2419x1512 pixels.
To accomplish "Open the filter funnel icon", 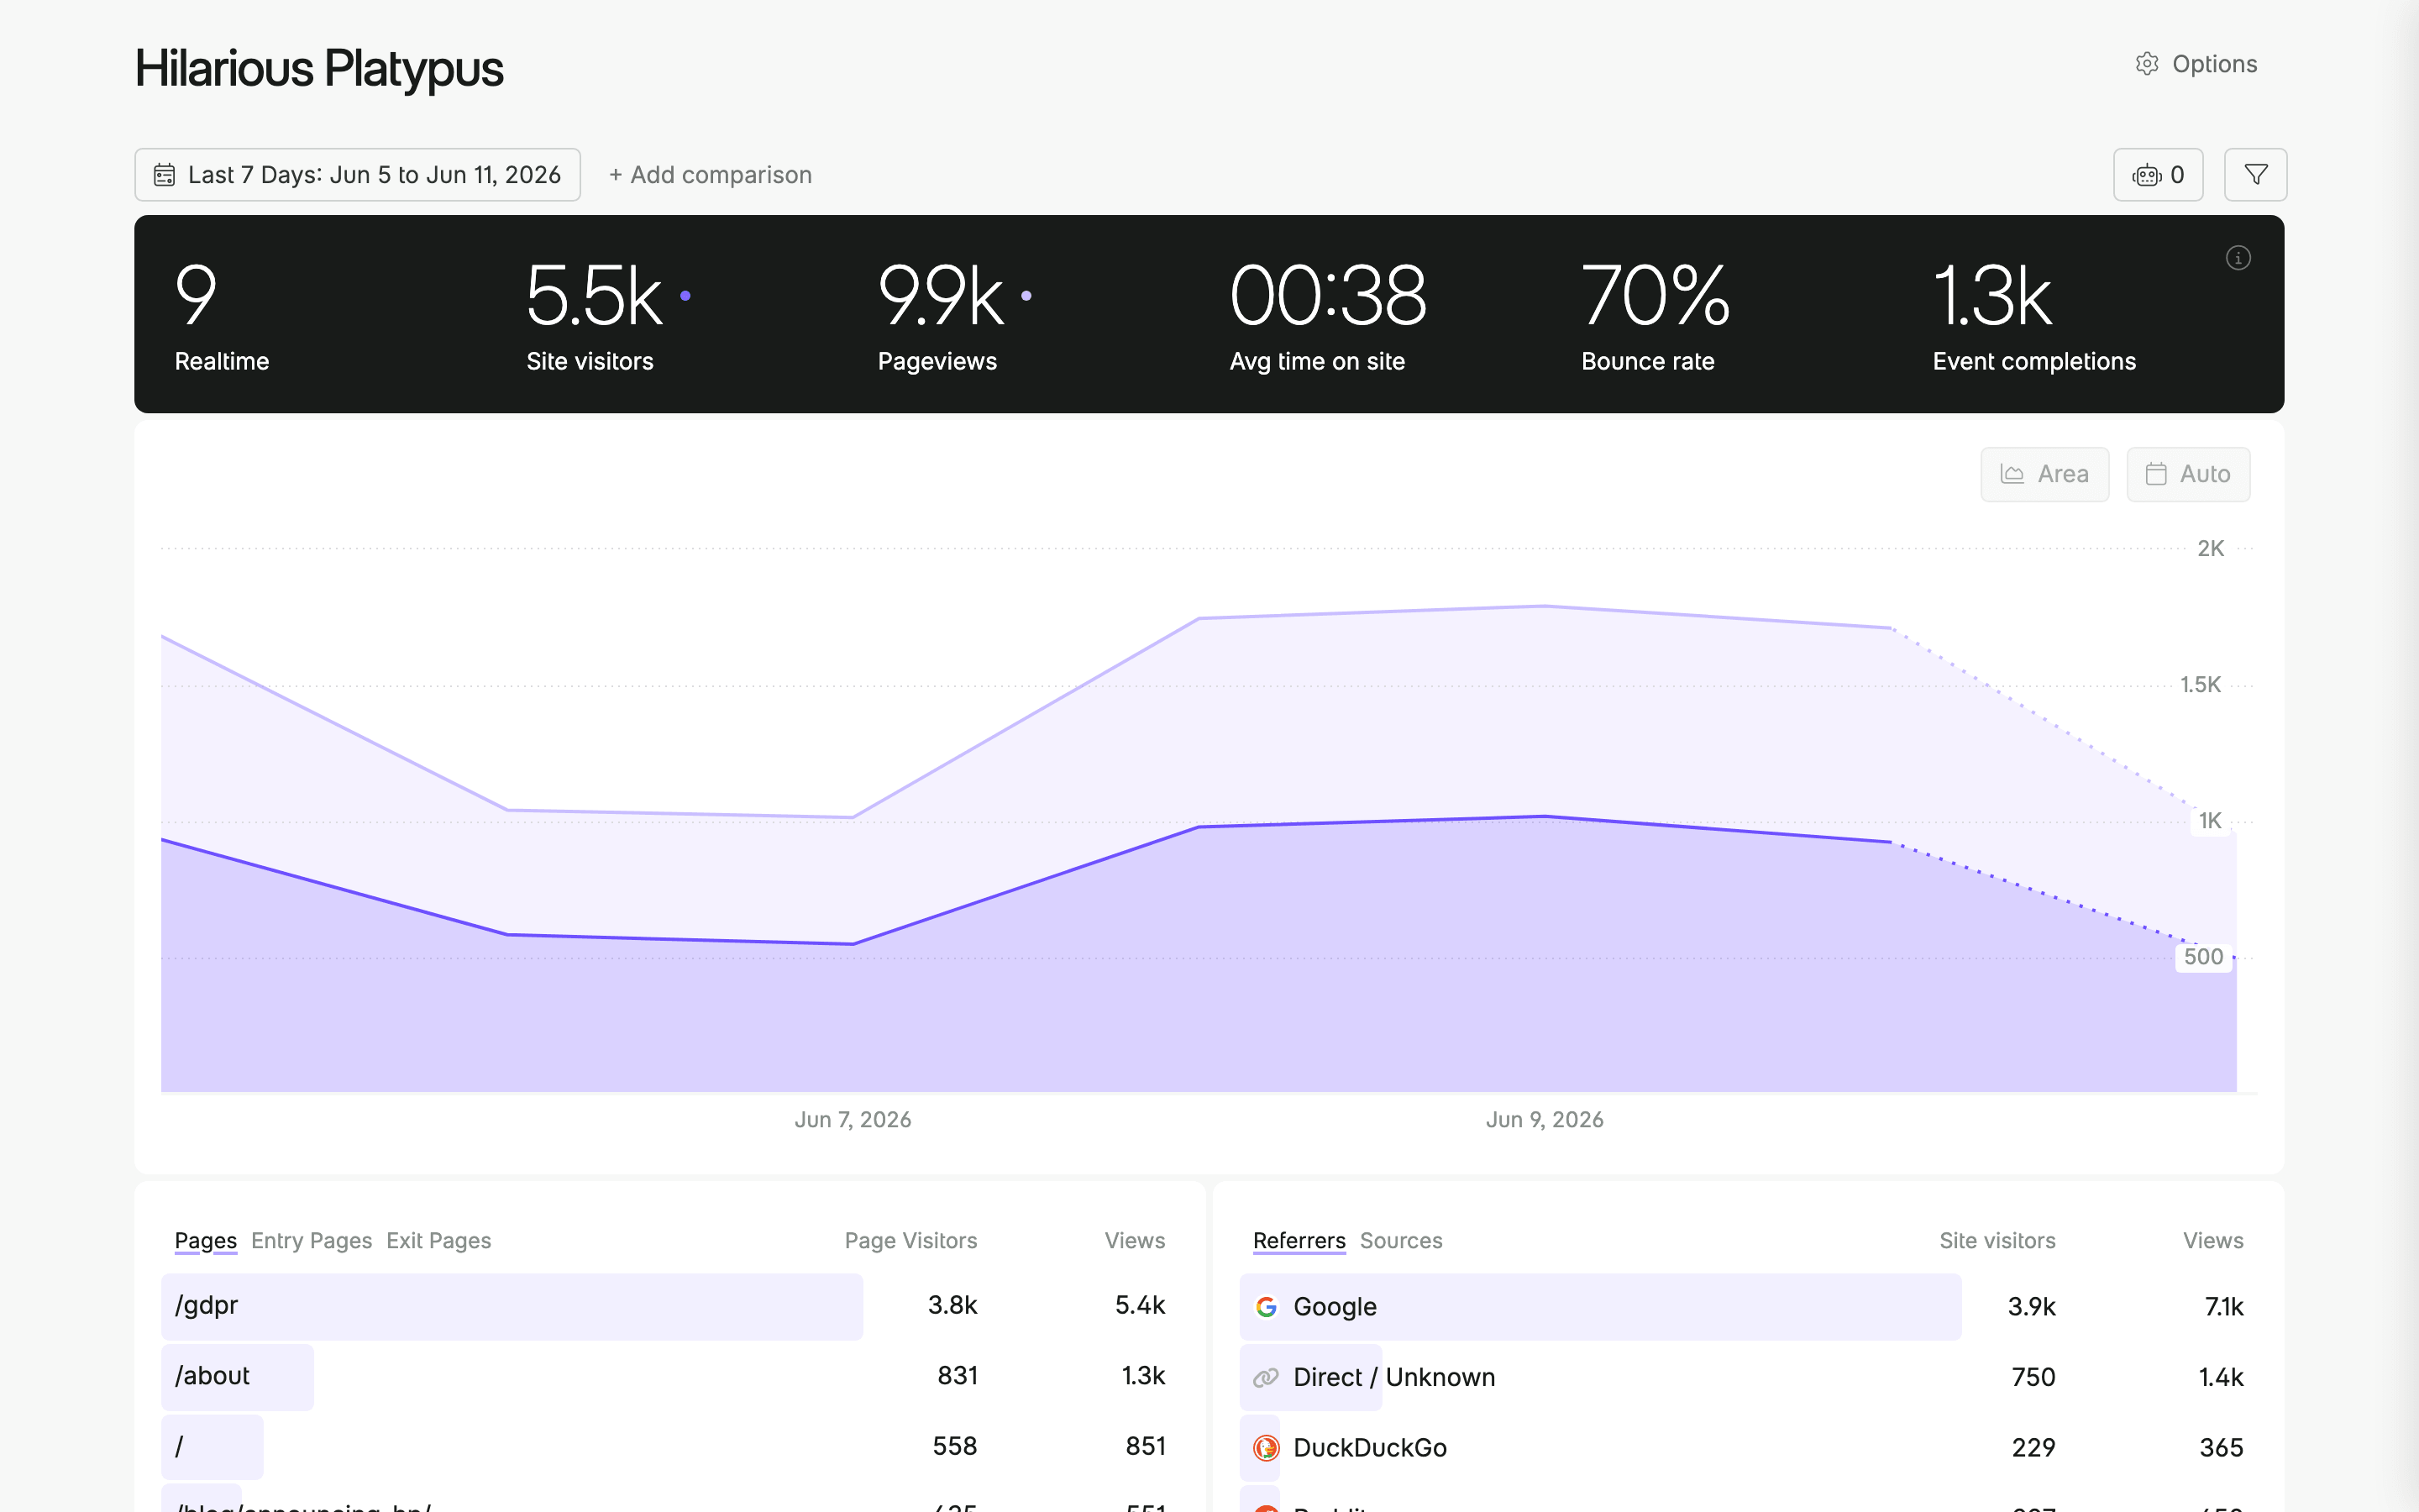I will click(x=2255, y=175).
